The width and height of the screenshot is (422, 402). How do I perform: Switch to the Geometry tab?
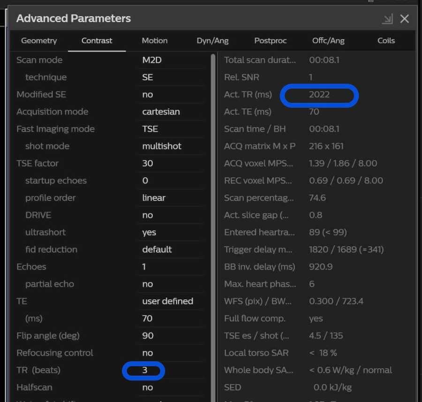(39, 41)
